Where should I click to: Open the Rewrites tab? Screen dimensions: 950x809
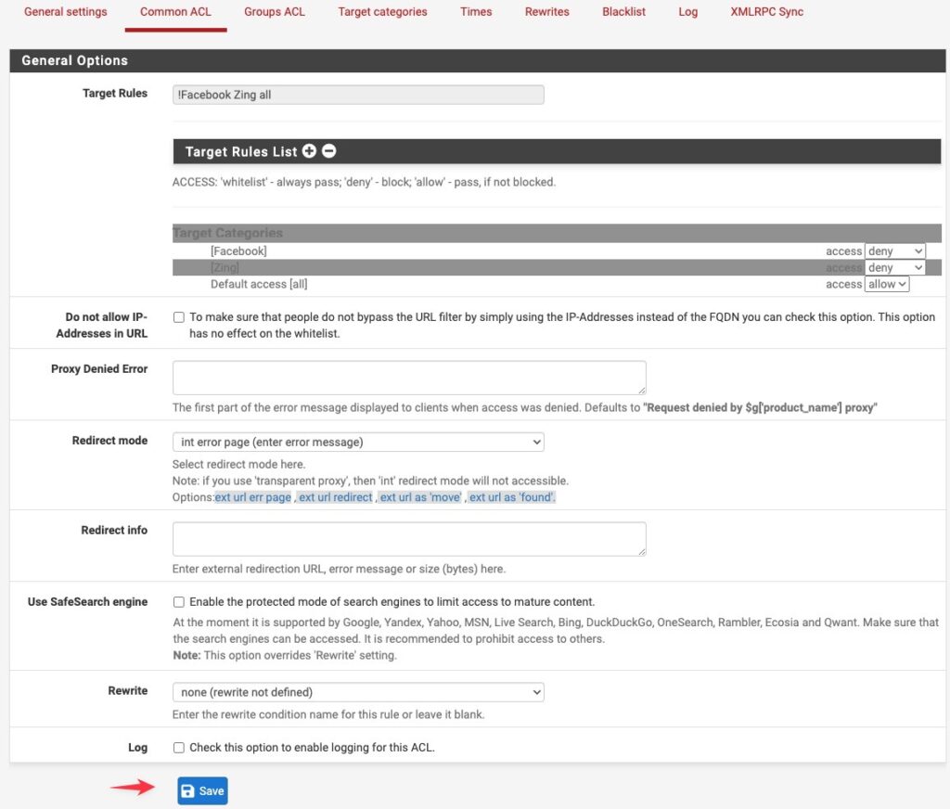pyautogui.click(x=547, y=11)
